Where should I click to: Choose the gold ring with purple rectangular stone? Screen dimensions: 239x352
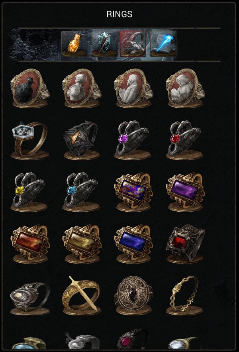tap(185, 192)
